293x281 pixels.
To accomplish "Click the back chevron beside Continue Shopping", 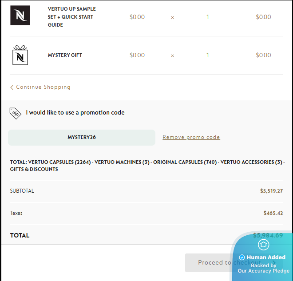I will tap(12, 87).
